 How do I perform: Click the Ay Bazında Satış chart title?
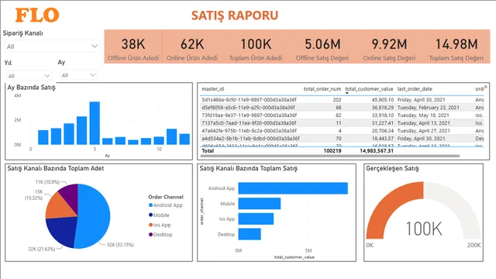[31, 88]
